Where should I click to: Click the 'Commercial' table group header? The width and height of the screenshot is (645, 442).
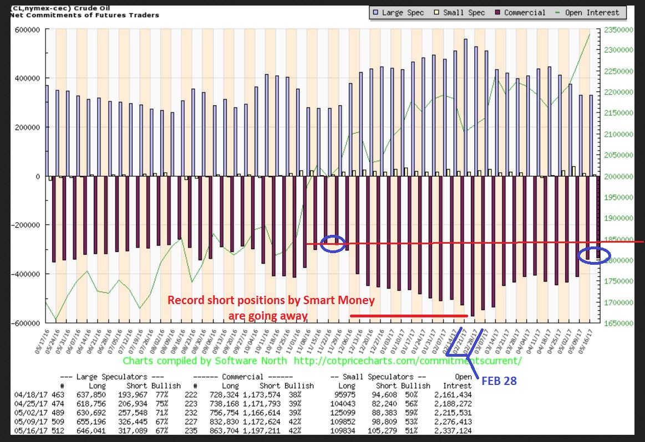point(243,377)
